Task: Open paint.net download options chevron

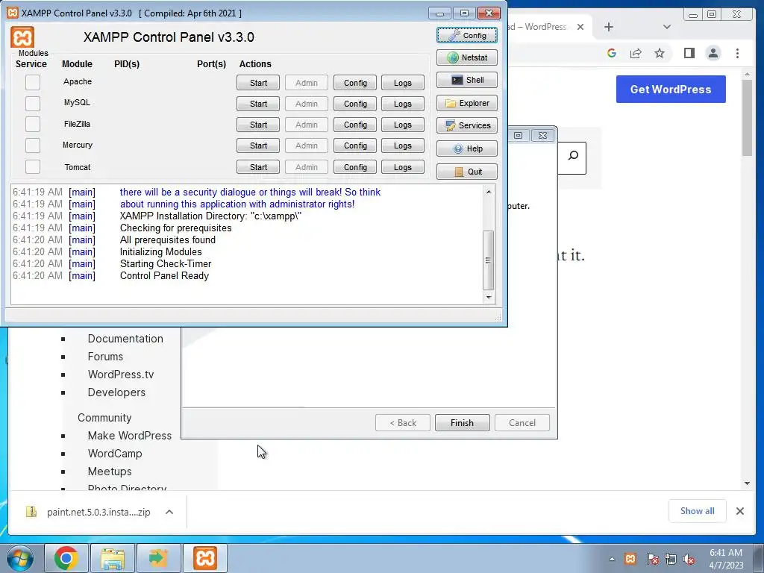Action: click(x=169, y=512)
